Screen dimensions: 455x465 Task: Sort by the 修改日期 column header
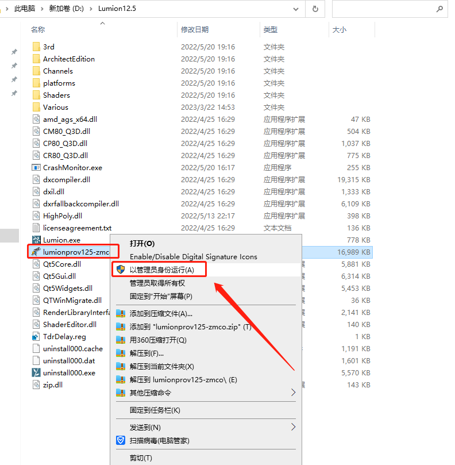click(x=195, y=29)
